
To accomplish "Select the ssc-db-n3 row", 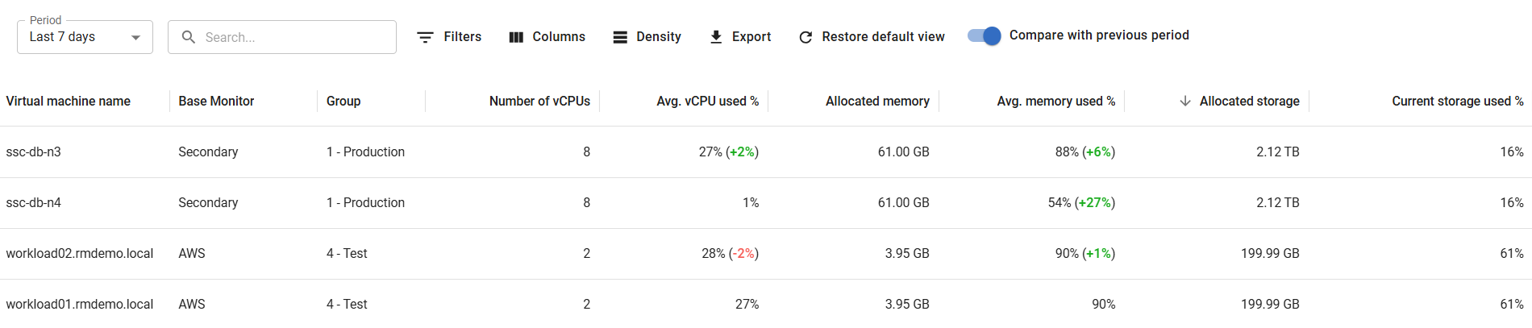I will tap(34, 152).
